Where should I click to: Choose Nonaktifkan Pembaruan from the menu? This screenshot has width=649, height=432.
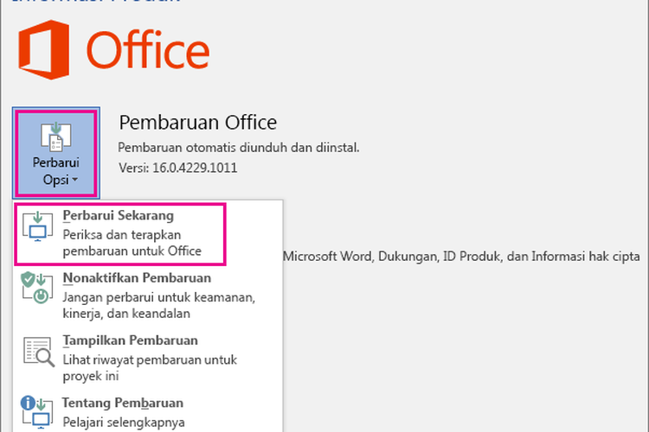point(137,278)
